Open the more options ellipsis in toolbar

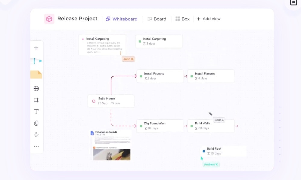point(36,146)
